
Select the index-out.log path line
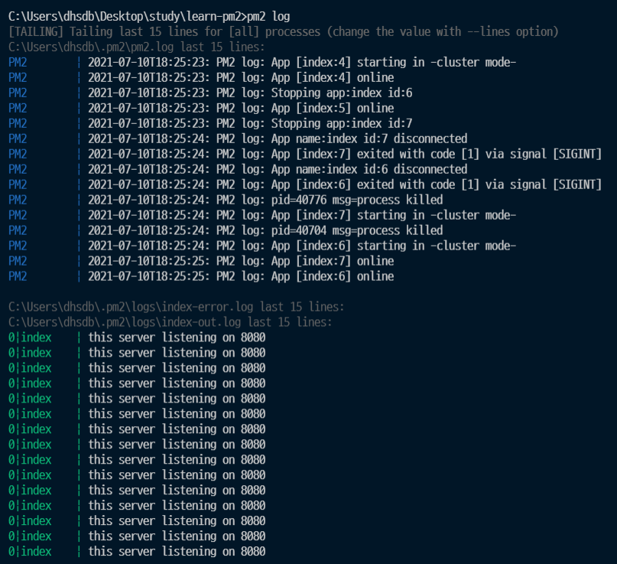170,322
